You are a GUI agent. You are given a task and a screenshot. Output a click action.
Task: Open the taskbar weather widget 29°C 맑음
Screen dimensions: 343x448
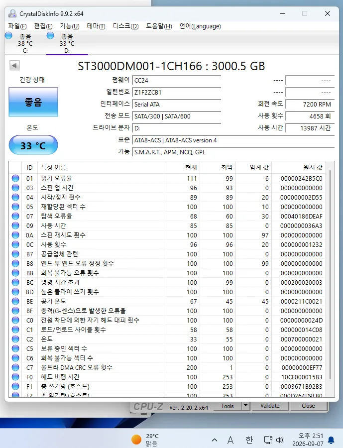click(145, 440)
